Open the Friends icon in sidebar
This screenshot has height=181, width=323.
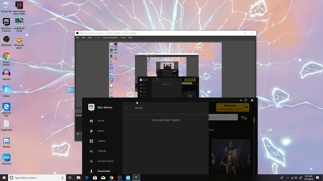coord(91,151)
